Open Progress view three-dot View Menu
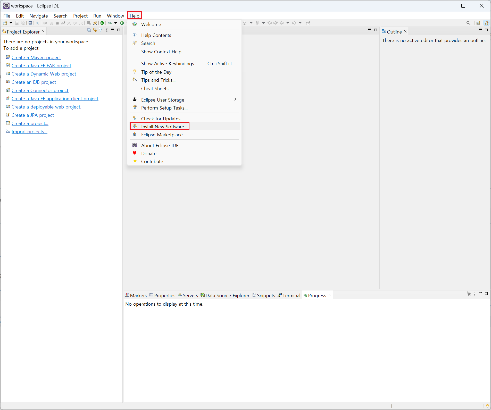Viewport: 491px width, 410px height. [475, 294]
